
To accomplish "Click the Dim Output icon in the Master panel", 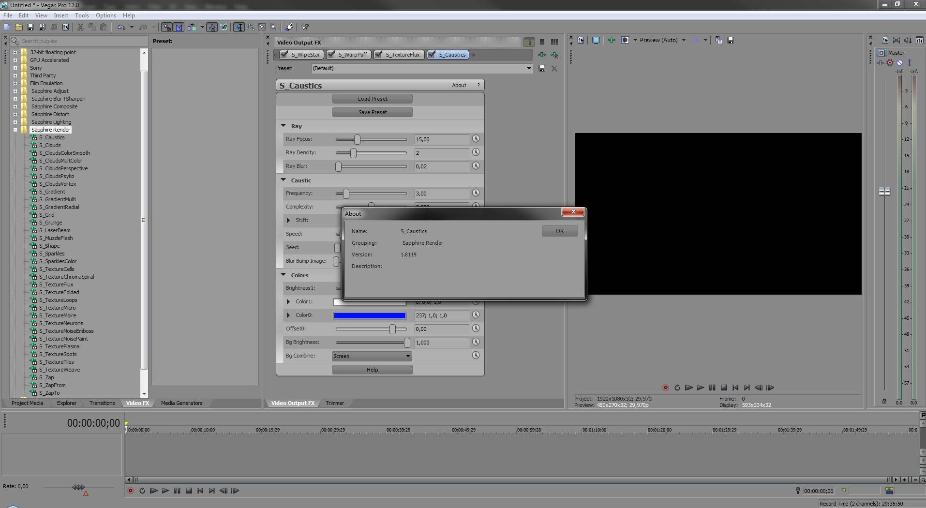I will click(x=908, y=41).
